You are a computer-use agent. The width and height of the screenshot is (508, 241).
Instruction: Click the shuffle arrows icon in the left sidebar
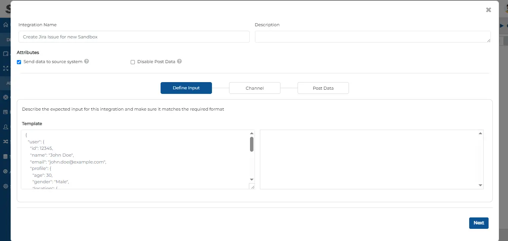(x=5, y=141)
